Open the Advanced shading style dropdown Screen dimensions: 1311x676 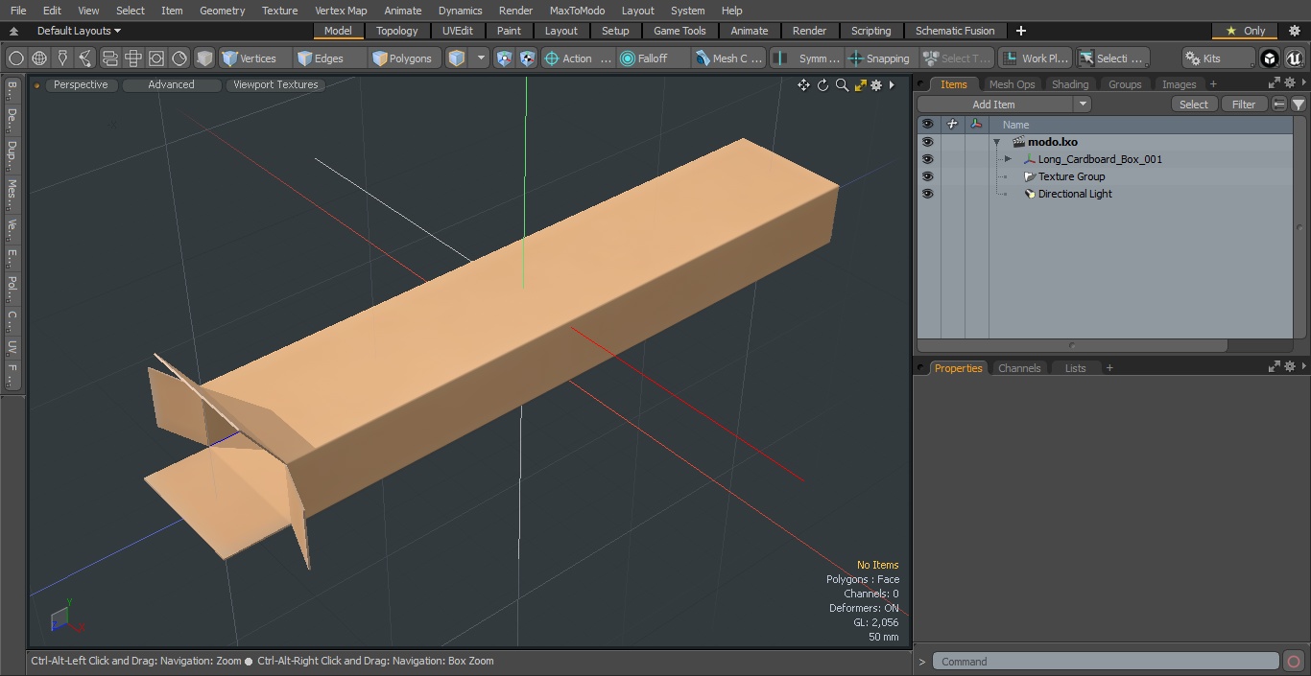171,85
